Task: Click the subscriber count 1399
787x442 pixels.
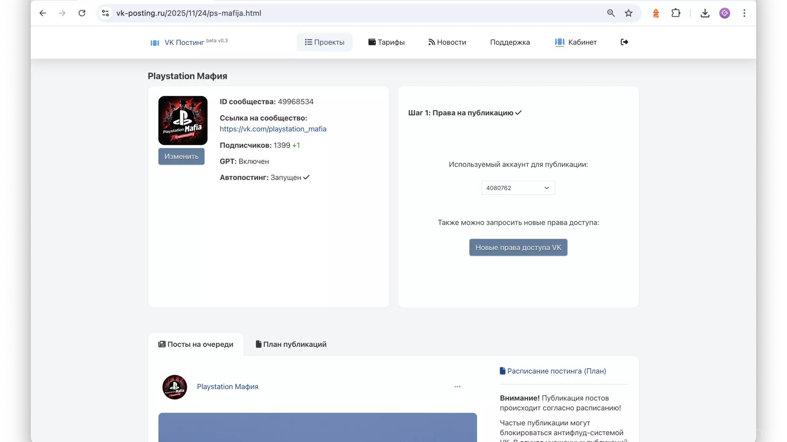Action: [x=282, y=145]
